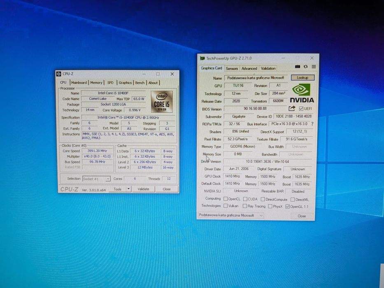Click the Core Voltage value 0.996 V
The height and width of the screenshot is (288, 384).
click(135, 110)
